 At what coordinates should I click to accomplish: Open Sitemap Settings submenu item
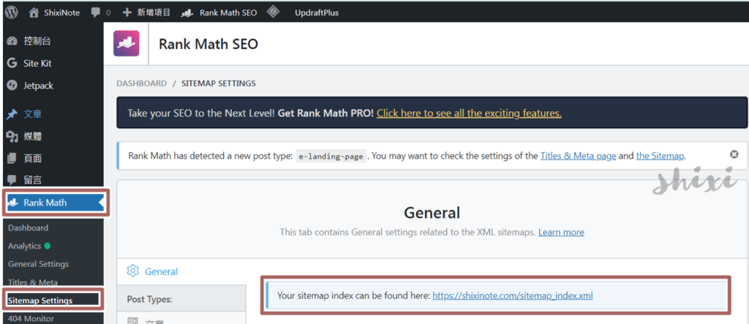(40, 301)
